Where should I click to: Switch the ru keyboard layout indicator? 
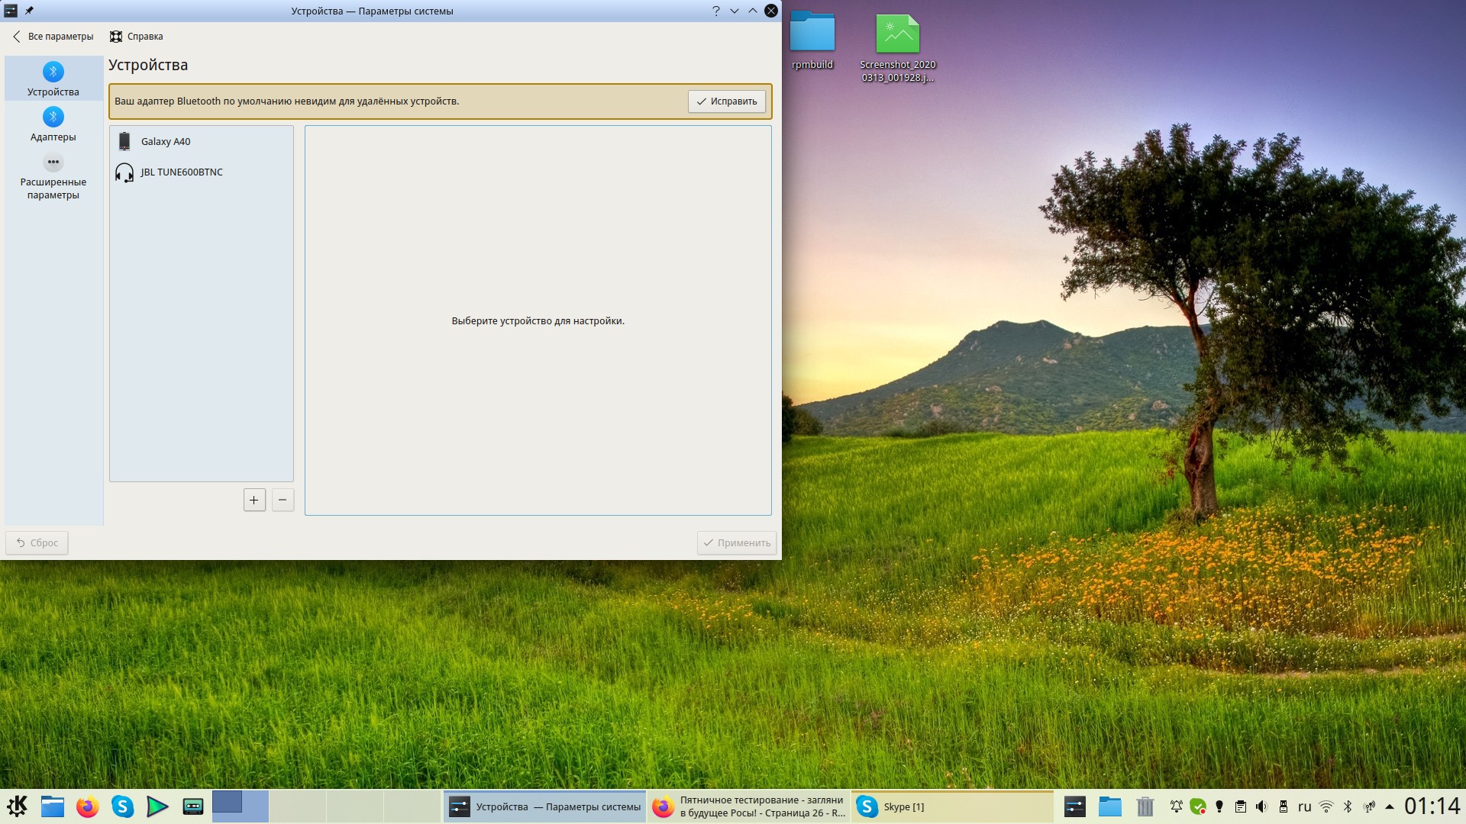click(1304, 806)
